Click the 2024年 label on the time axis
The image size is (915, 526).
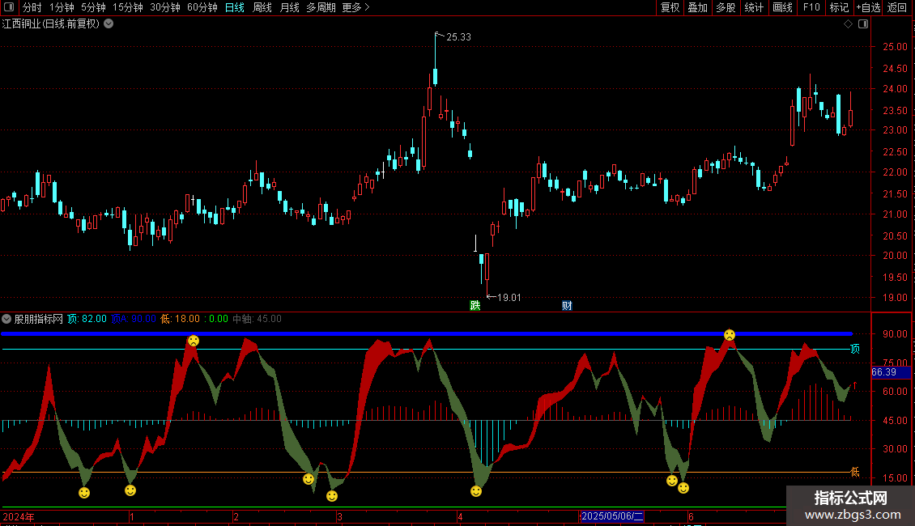tap(18, 516)
